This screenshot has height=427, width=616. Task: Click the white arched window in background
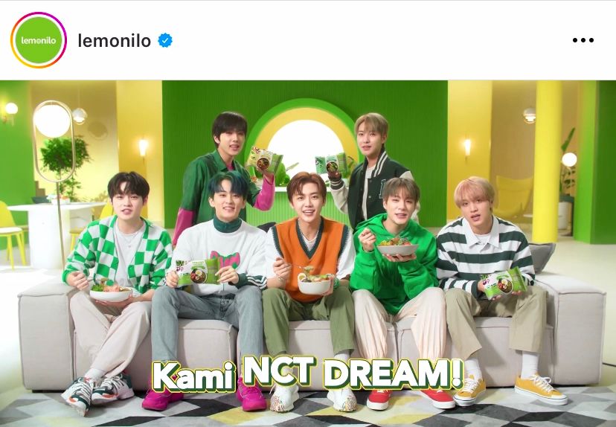[305, 142]
